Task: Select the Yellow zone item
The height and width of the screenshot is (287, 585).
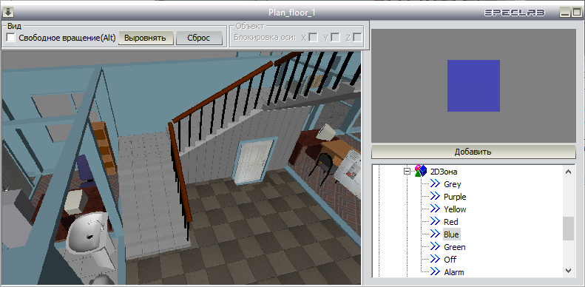Action: (x=455, y=209)
